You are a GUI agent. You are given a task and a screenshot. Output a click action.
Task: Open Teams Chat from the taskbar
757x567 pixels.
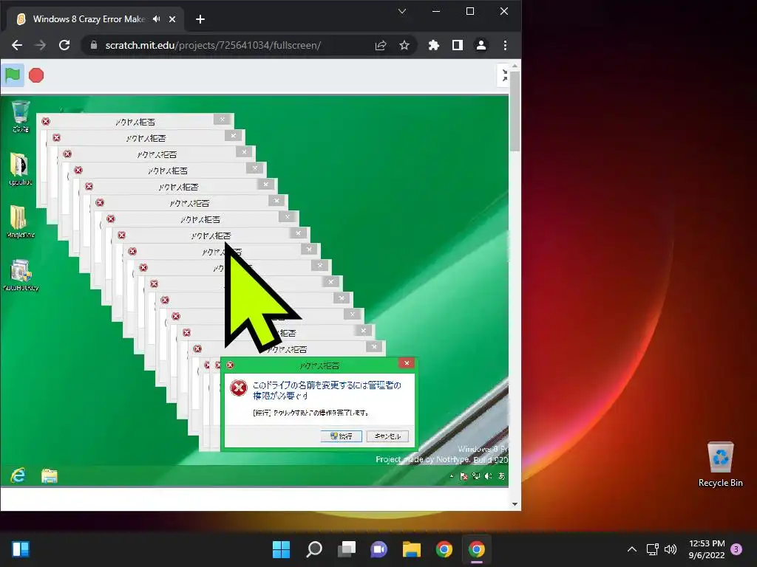point(379,549)
